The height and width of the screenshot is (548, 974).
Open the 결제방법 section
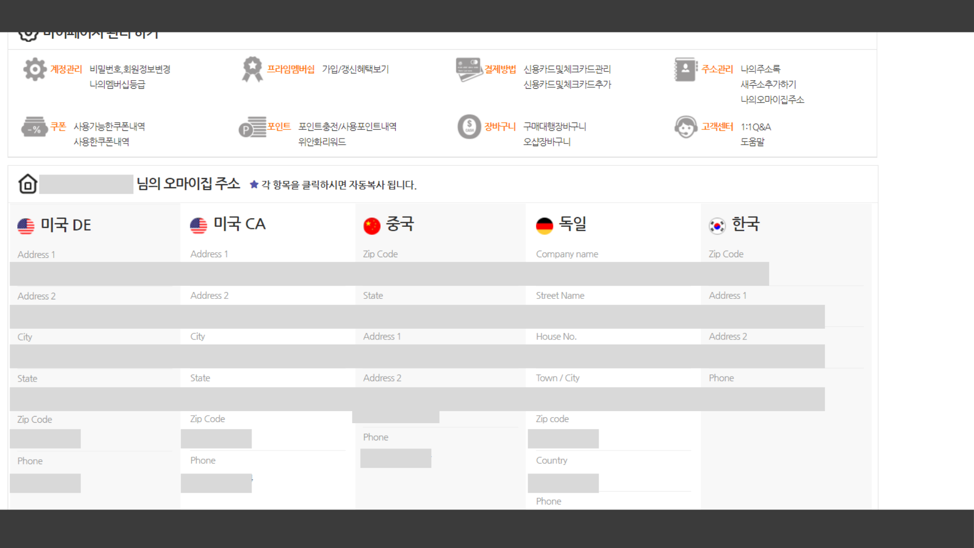[500, 69]
